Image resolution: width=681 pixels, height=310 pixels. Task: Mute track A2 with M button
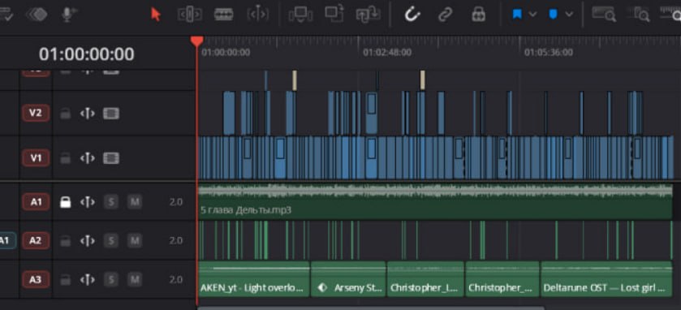[135, 240]
